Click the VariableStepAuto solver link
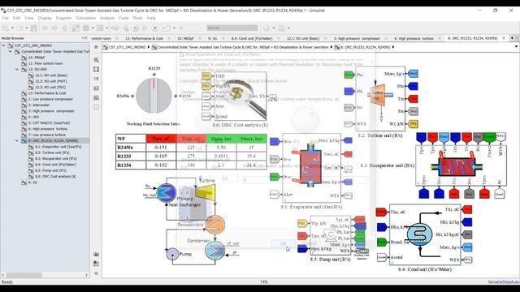 [503, 281]
